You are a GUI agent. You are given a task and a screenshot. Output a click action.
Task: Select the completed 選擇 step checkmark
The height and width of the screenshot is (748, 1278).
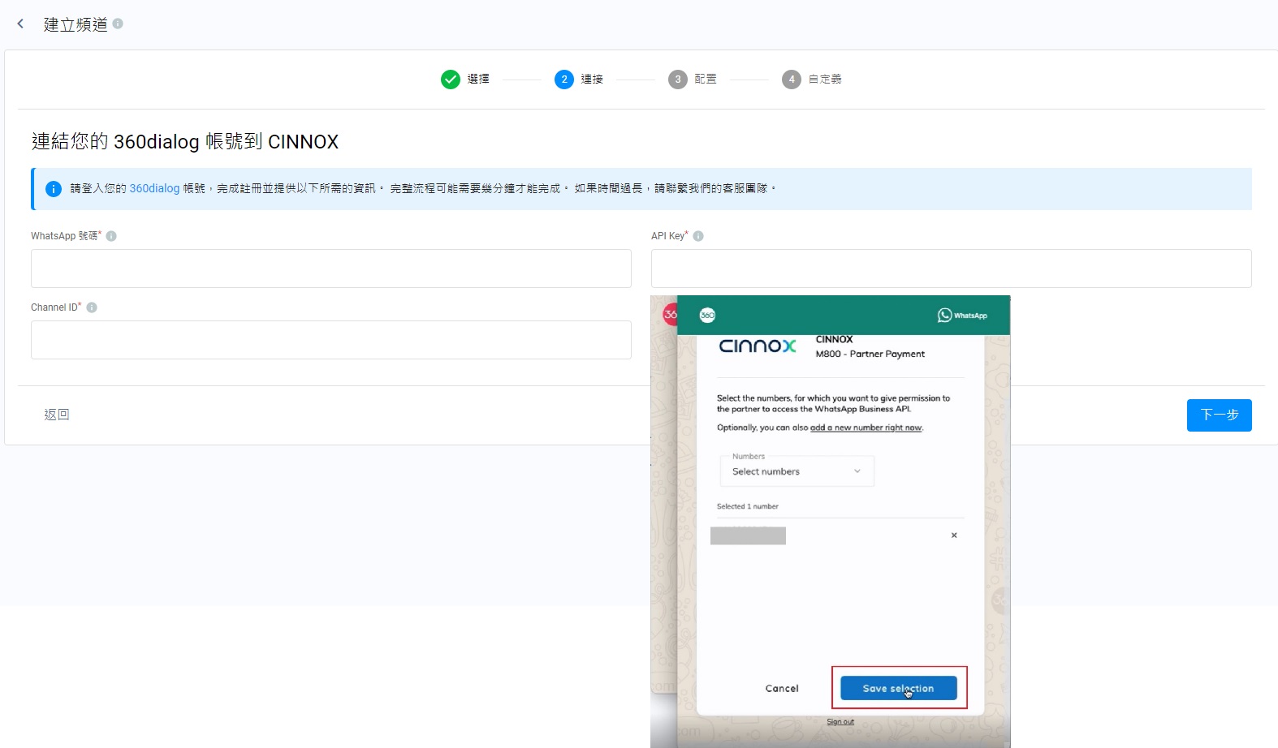(x=451, y=79)
